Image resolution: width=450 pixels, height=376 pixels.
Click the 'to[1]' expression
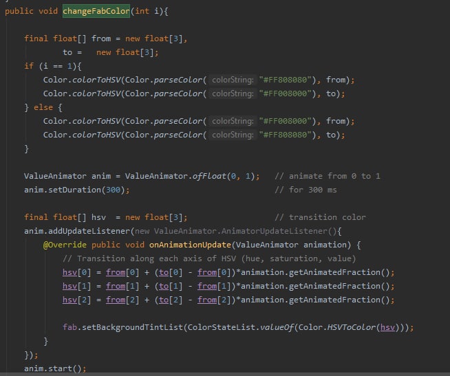pos(171,286)
